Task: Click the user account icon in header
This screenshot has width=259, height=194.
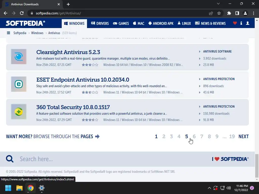Action: tap(248, 23)
